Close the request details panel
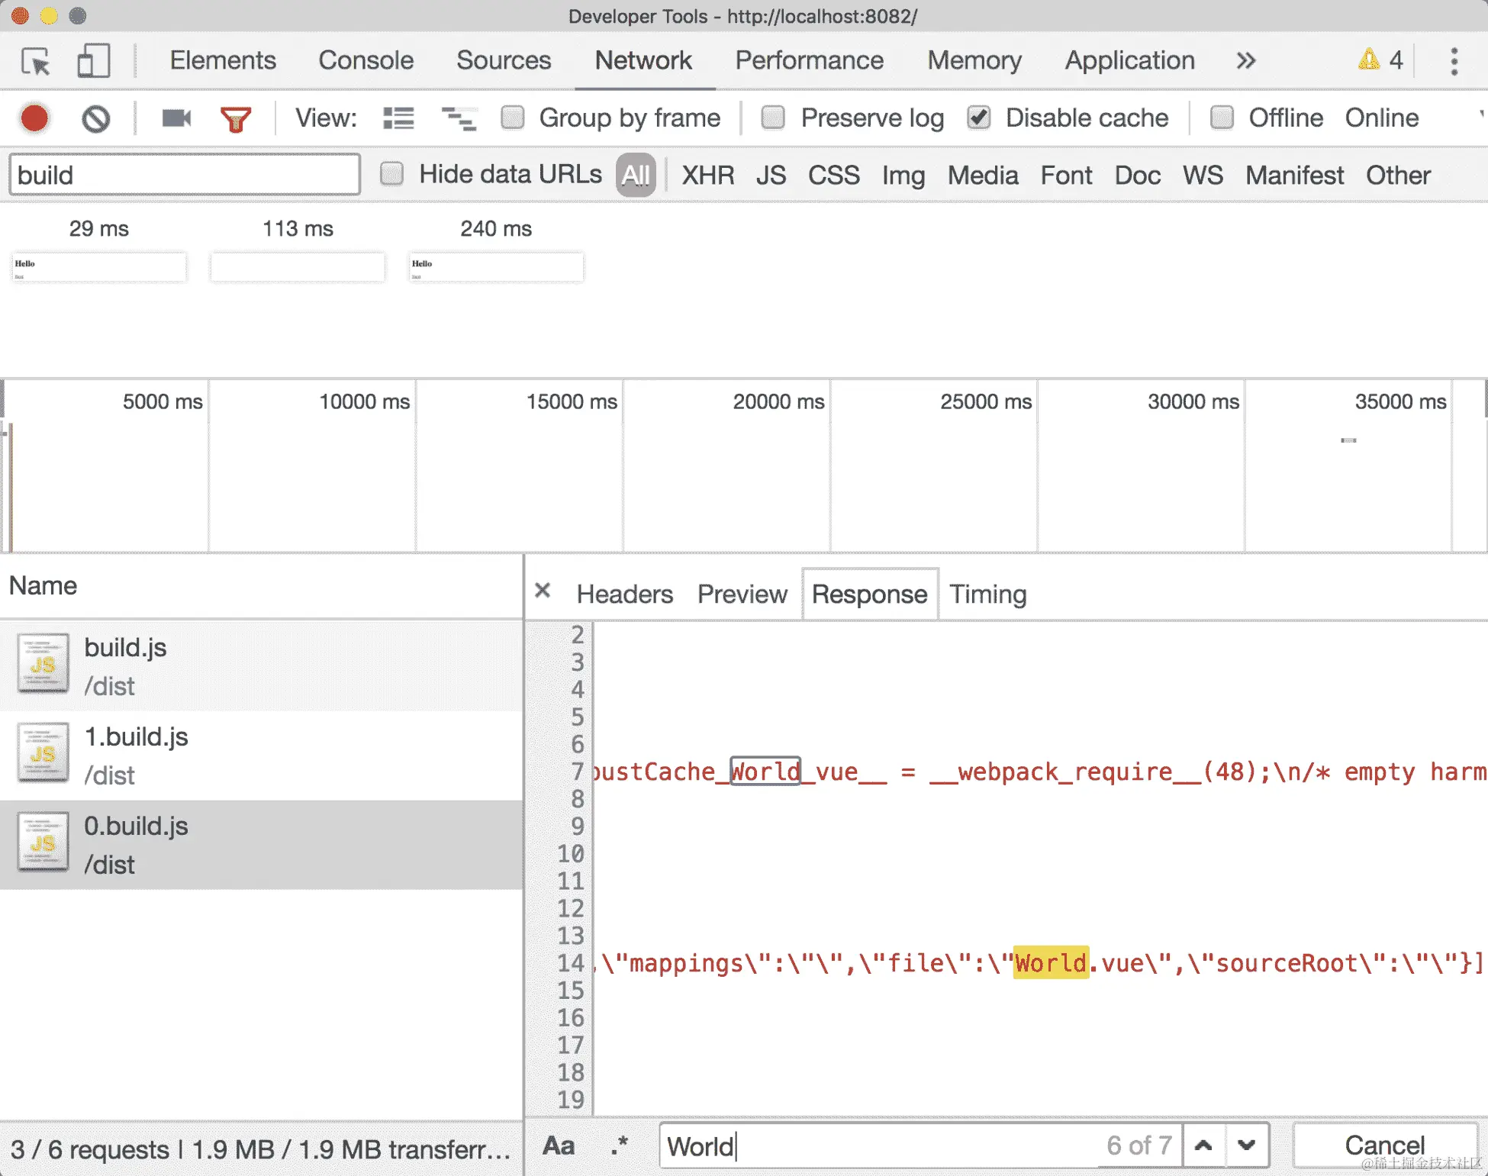Screen dimensions: 1488x1176 (x=543, y=591)
